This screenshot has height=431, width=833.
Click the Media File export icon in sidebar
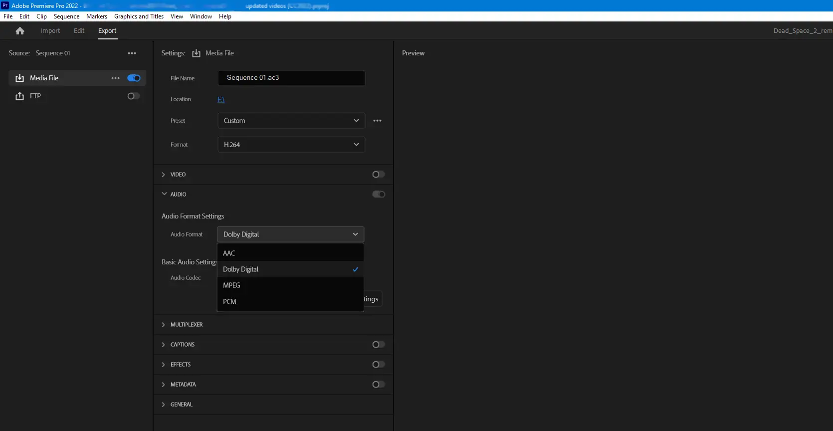(x=20, y=78)
